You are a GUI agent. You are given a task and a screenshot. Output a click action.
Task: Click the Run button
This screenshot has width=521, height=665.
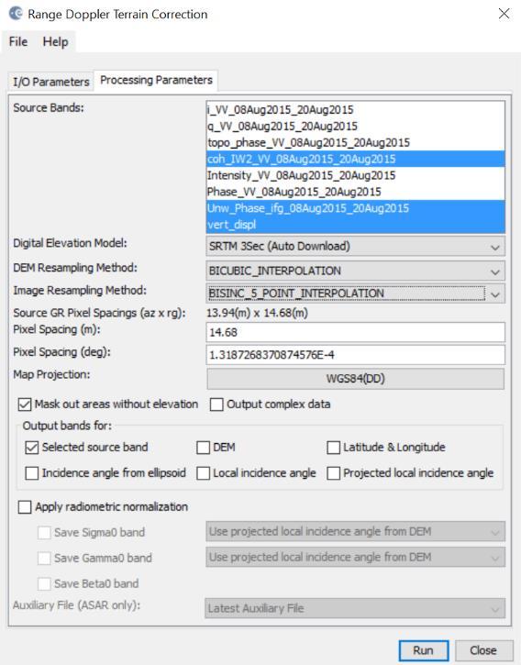pos(423,650)
